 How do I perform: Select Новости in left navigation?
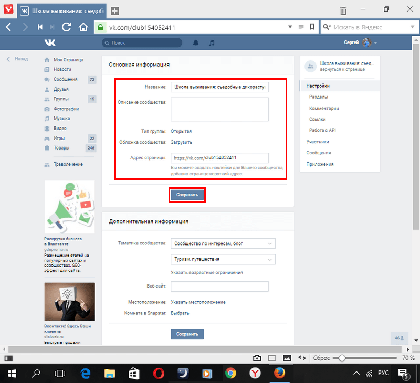click(62, 69)
